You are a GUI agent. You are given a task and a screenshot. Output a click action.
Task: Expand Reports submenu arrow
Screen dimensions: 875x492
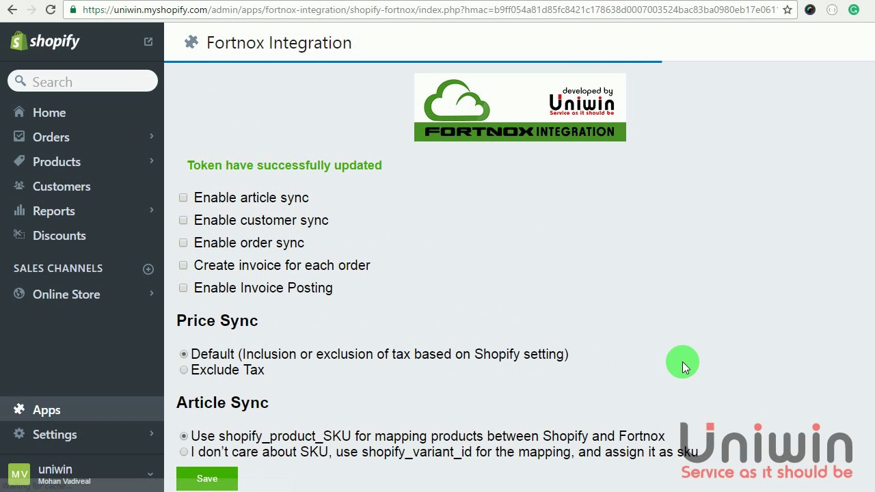[x=152, y=210]
